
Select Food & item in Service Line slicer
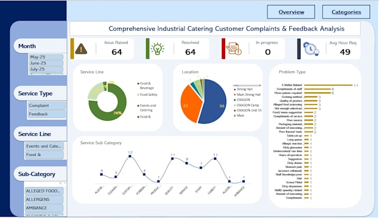tap(44, 154)
